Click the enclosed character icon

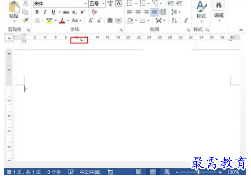coord(118,20)
